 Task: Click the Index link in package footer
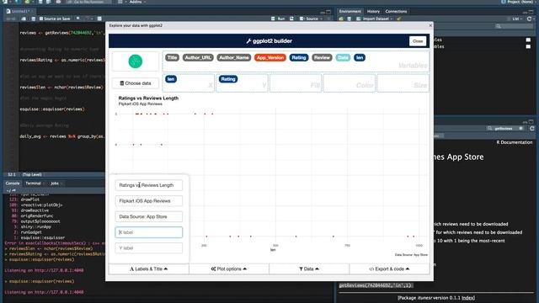(x=467, y=298)
